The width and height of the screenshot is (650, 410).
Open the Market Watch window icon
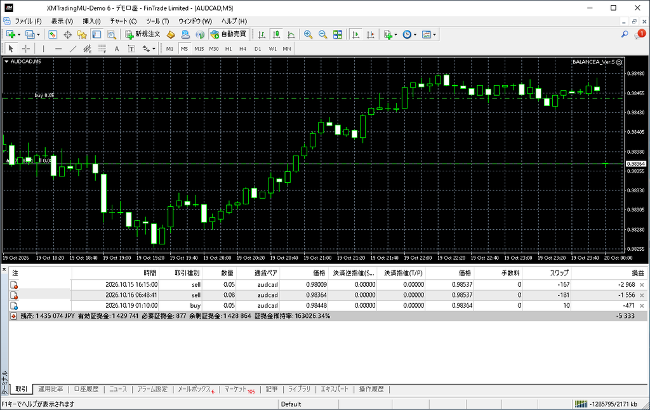click(x=53, y=34)
